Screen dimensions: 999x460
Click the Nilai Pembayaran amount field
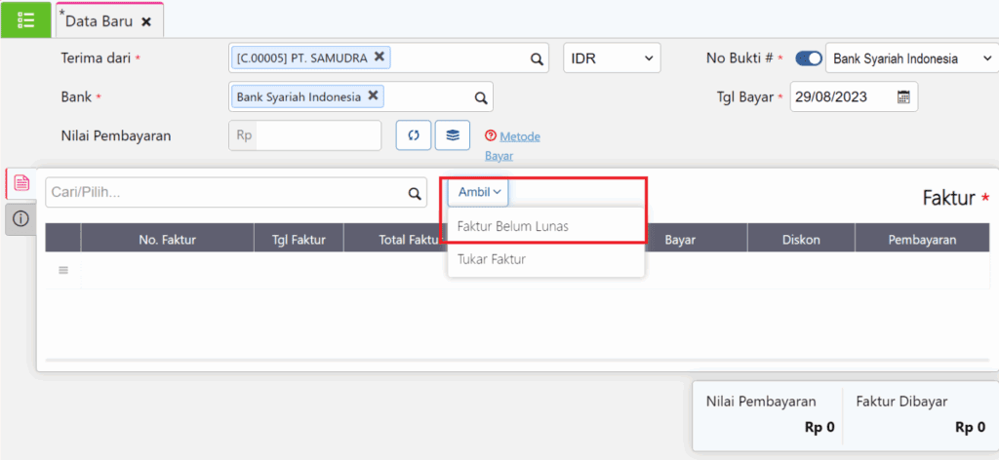coord(317,135)
